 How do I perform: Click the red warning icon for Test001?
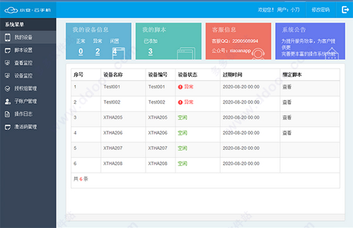point(180,87)
